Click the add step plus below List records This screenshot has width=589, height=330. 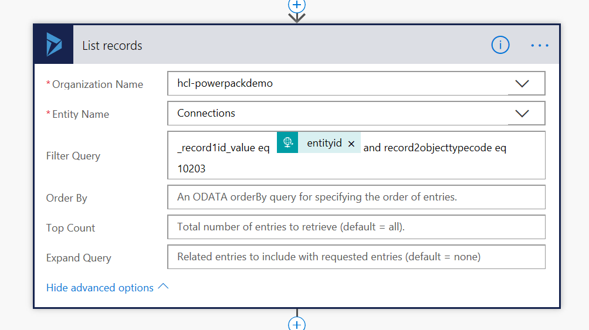click(x=297, y=324)
